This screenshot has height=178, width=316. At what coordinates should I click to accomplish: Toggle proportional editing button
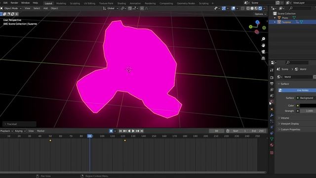click(142, 8)
